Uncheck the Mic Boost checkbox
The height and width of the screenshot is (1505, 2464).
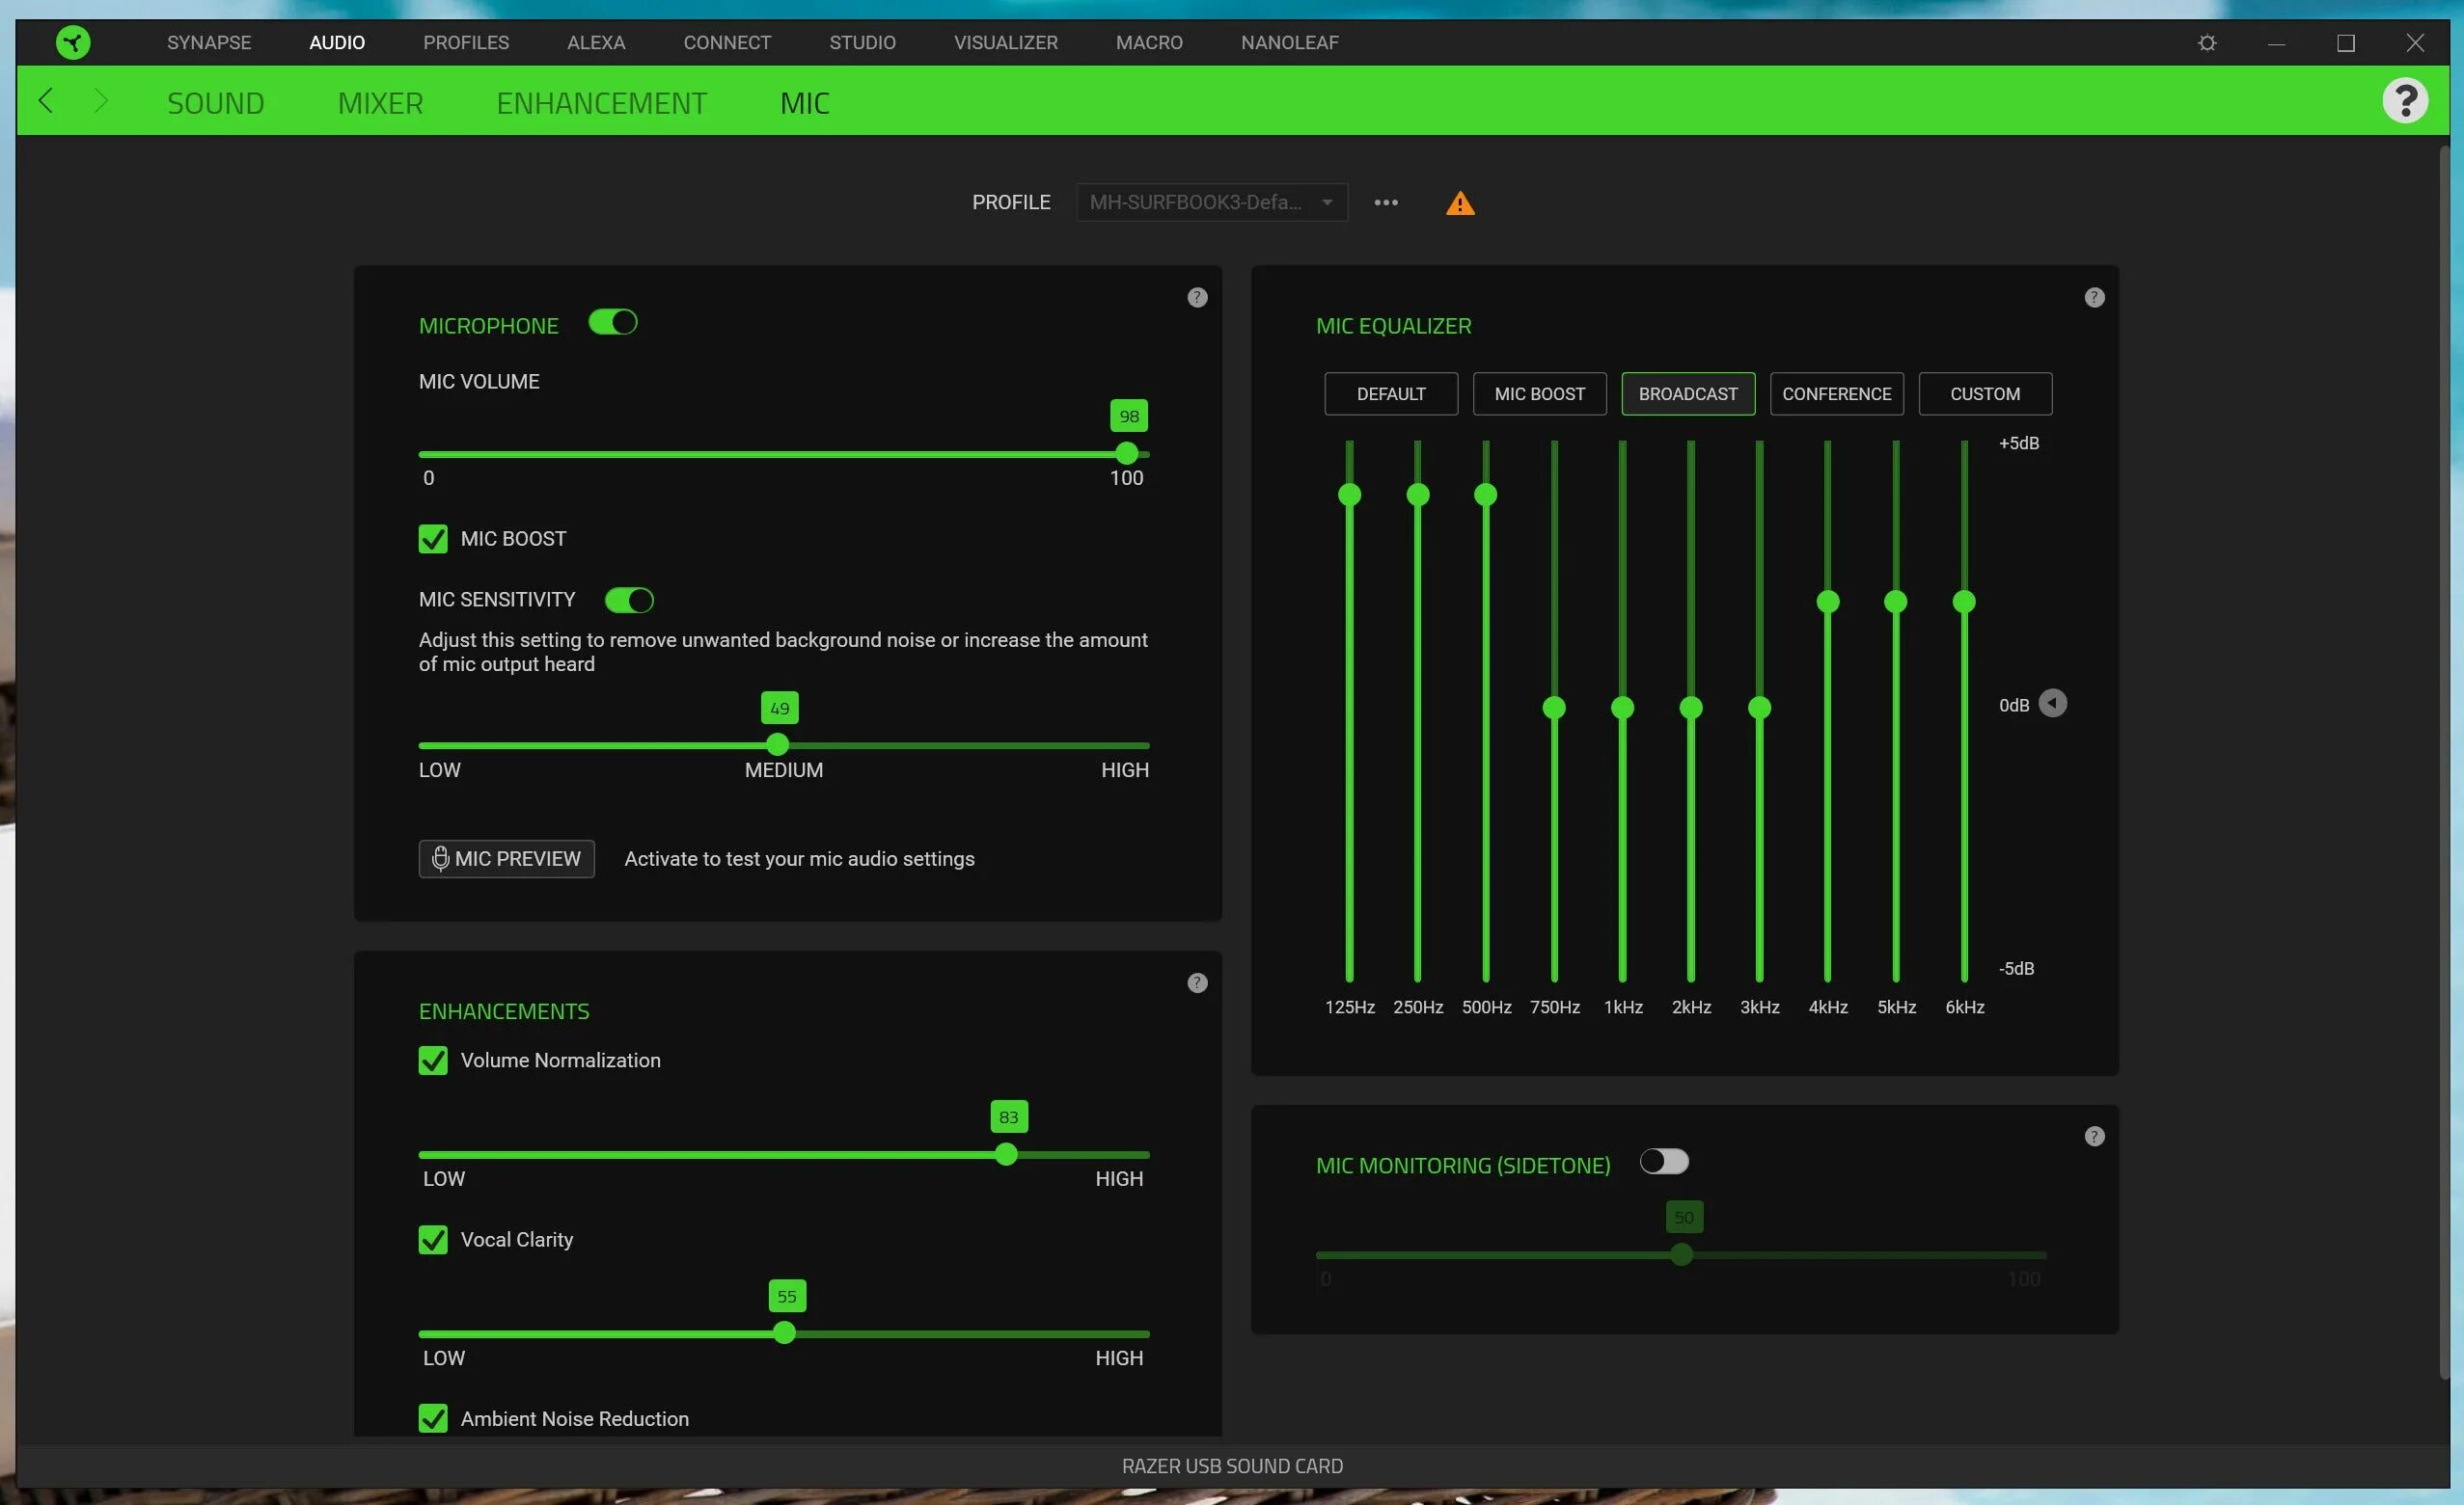(433, 540)
